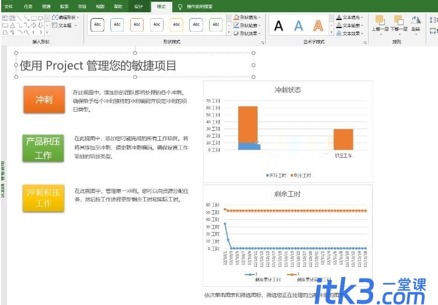The height and width of the screenshot is (305, 438).
Task: Switch to the 设计 tab
Action: (x=138, y=6)
